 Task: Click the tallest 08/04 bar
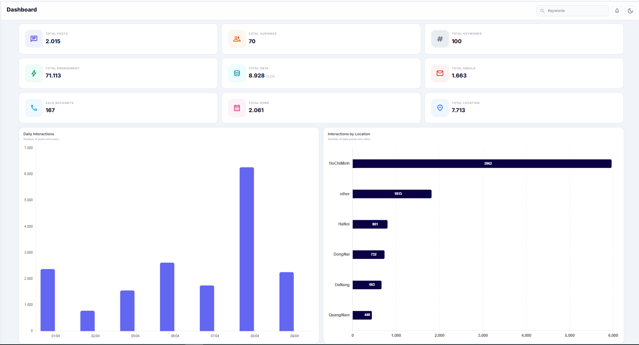pos(247,249)
